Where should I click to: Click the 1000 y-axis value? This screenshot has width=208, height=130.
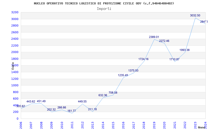pos(15,86)
